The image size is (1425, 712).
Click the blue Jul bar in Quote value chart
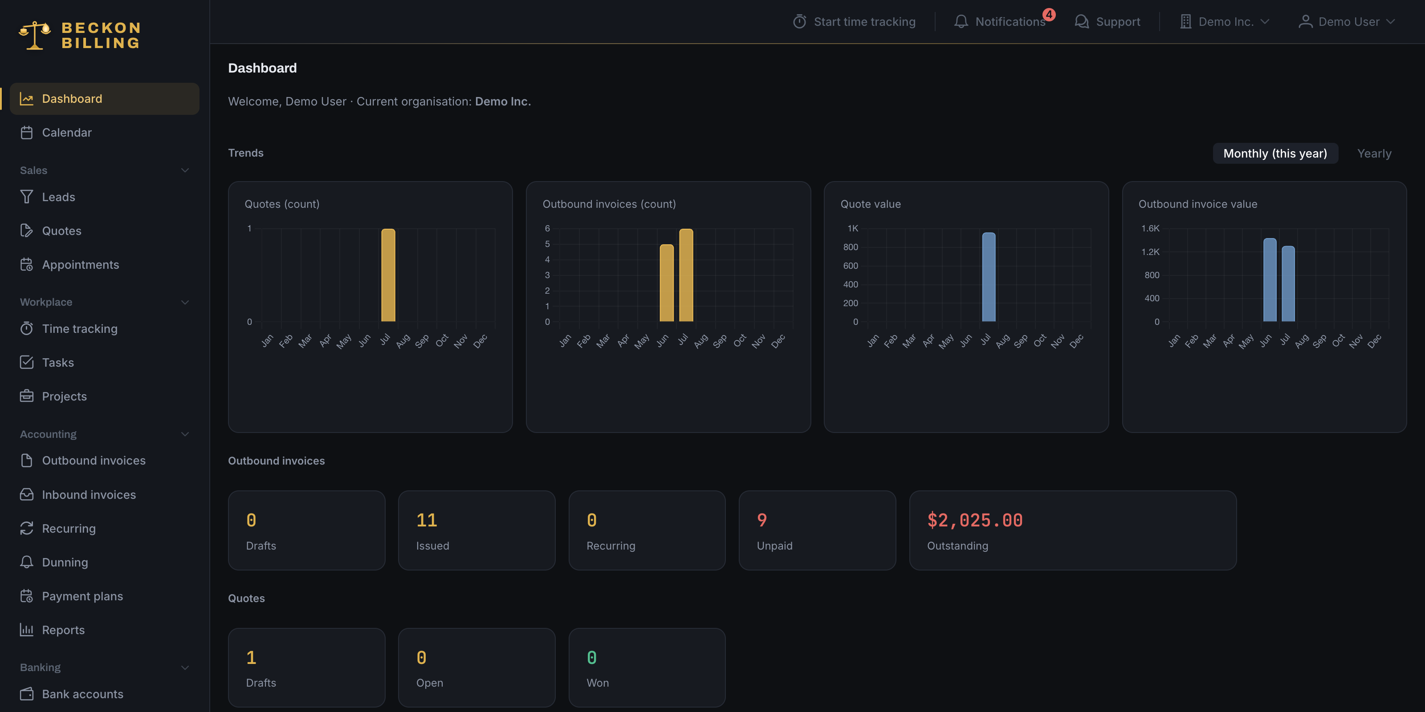[989, 277]
